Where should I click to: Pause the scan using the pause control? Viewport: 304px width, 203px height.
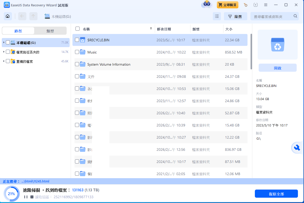point(26,196)
